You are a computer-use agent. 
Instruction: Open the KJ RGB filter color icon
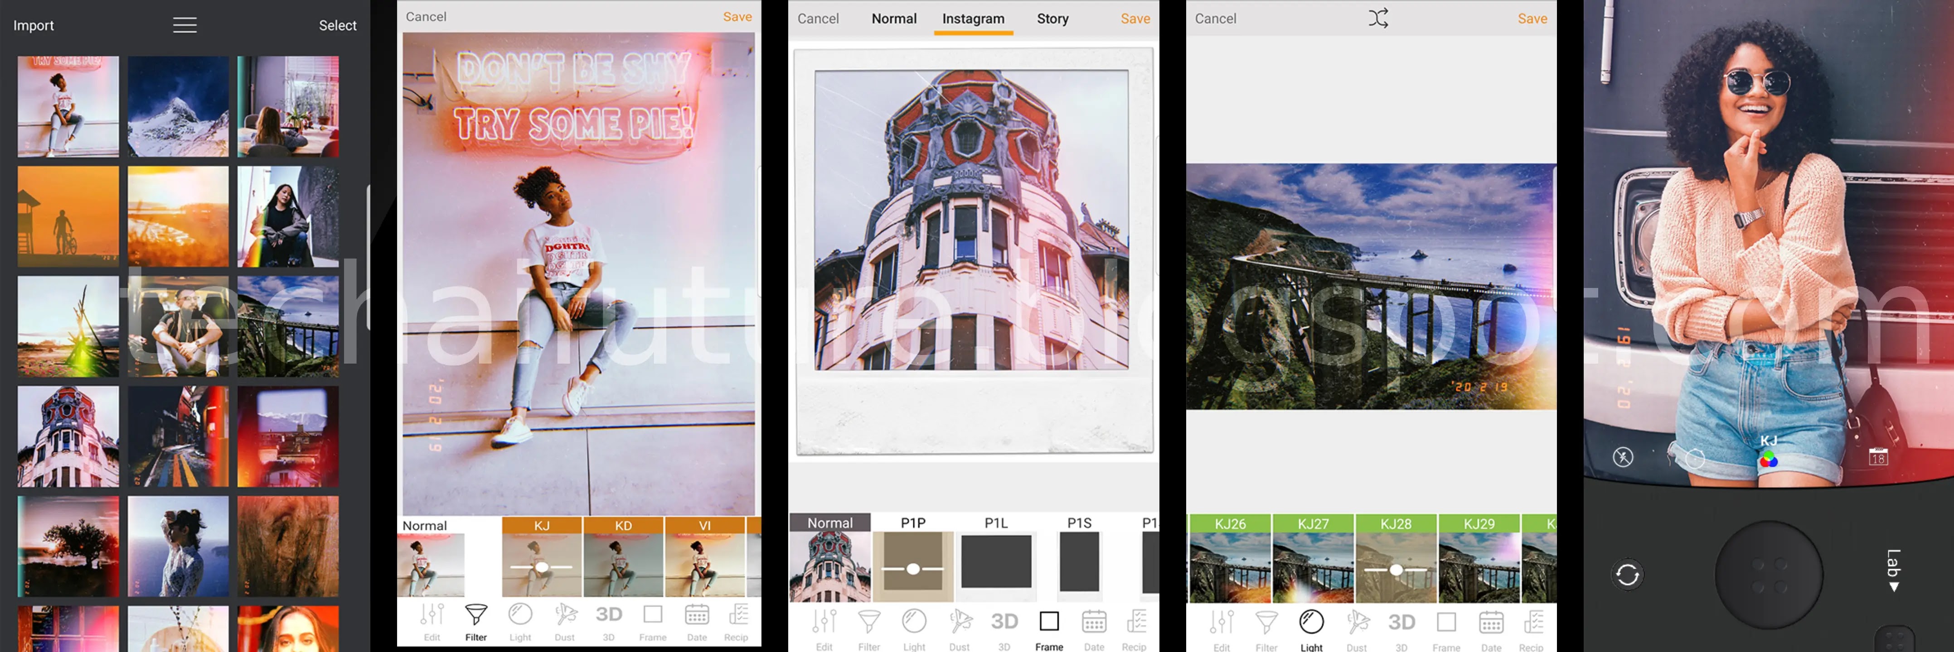coord(1768,459)
